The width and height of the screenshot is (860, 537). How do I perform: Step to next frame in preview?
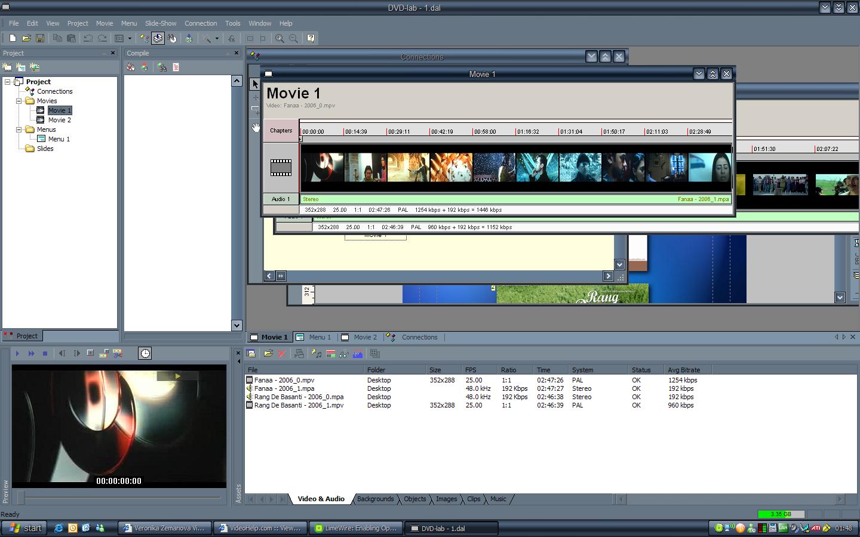pyautogui.click(x=76, y=353)
